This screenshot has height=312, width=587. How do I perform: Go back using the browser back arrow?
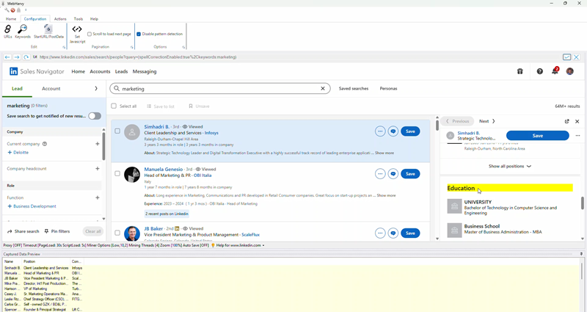(7, 57)
